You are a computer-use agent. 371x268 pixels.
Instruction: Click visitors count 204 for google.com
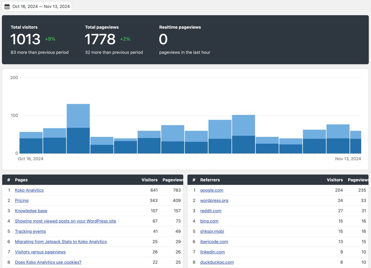tap(339, 190)
